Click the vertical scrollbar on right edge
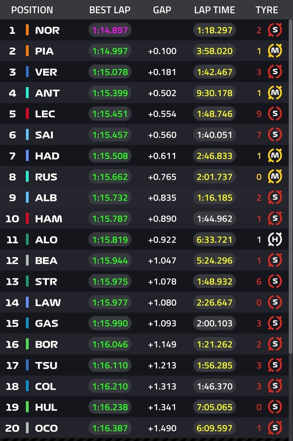The image size is (293, 441). [290, 186]
